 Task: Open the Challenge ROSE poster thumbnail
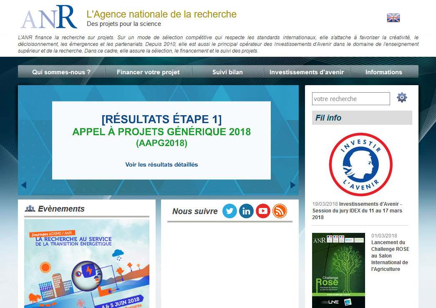point(338,270)
